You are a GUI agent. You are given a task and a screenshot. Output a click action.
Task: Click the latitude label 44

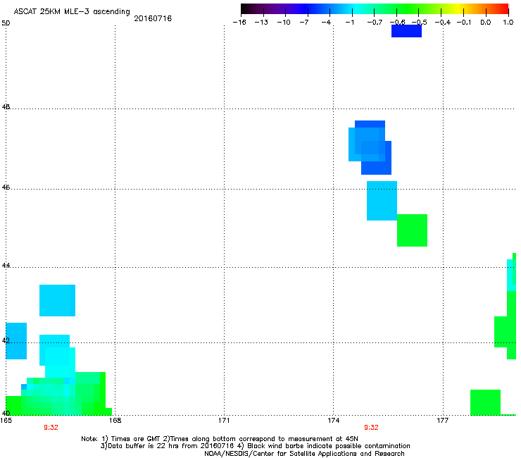[x=6, y=266]
